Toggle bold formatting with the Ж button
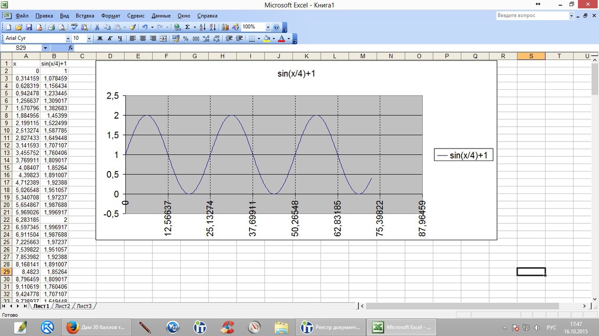 coord(100,38)
